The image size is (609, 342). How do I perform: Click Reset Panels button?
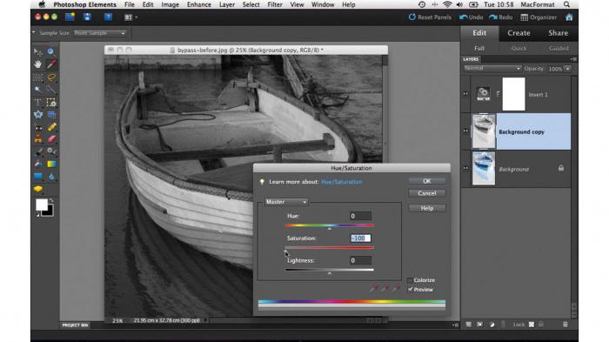[430, 17]
